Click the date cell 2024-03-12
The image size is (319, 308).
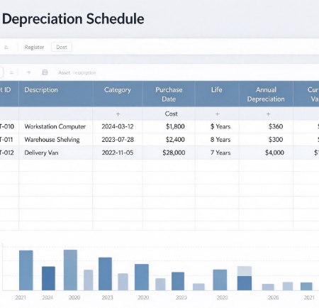point(118,126)
